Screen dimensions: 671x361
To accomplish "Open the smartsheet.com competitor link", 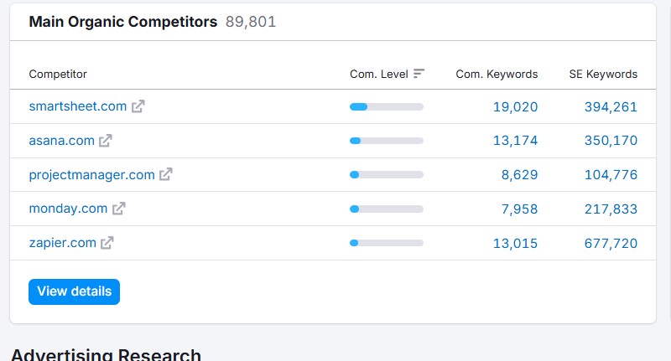I will [x=78, y=106].
